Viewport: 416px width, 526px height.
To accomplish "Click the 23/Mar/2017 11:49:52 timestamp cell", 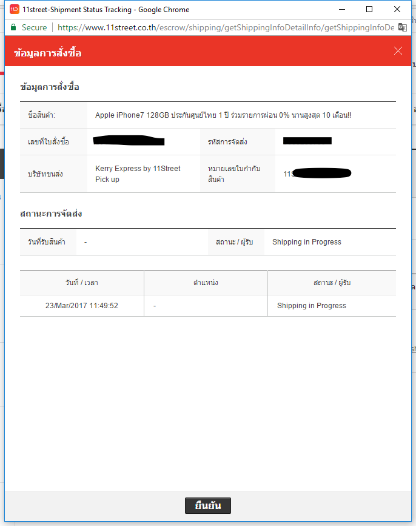I will [x=82, y=306].
